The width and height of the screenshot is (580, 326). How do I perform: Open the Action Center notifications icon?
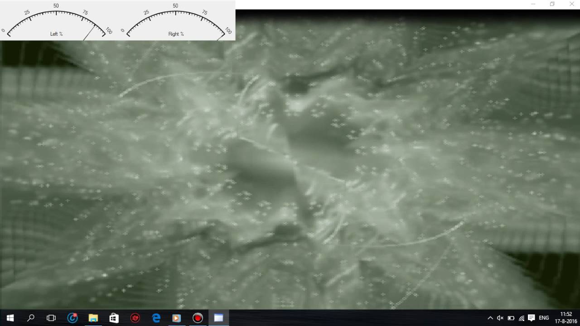point(532,318)
